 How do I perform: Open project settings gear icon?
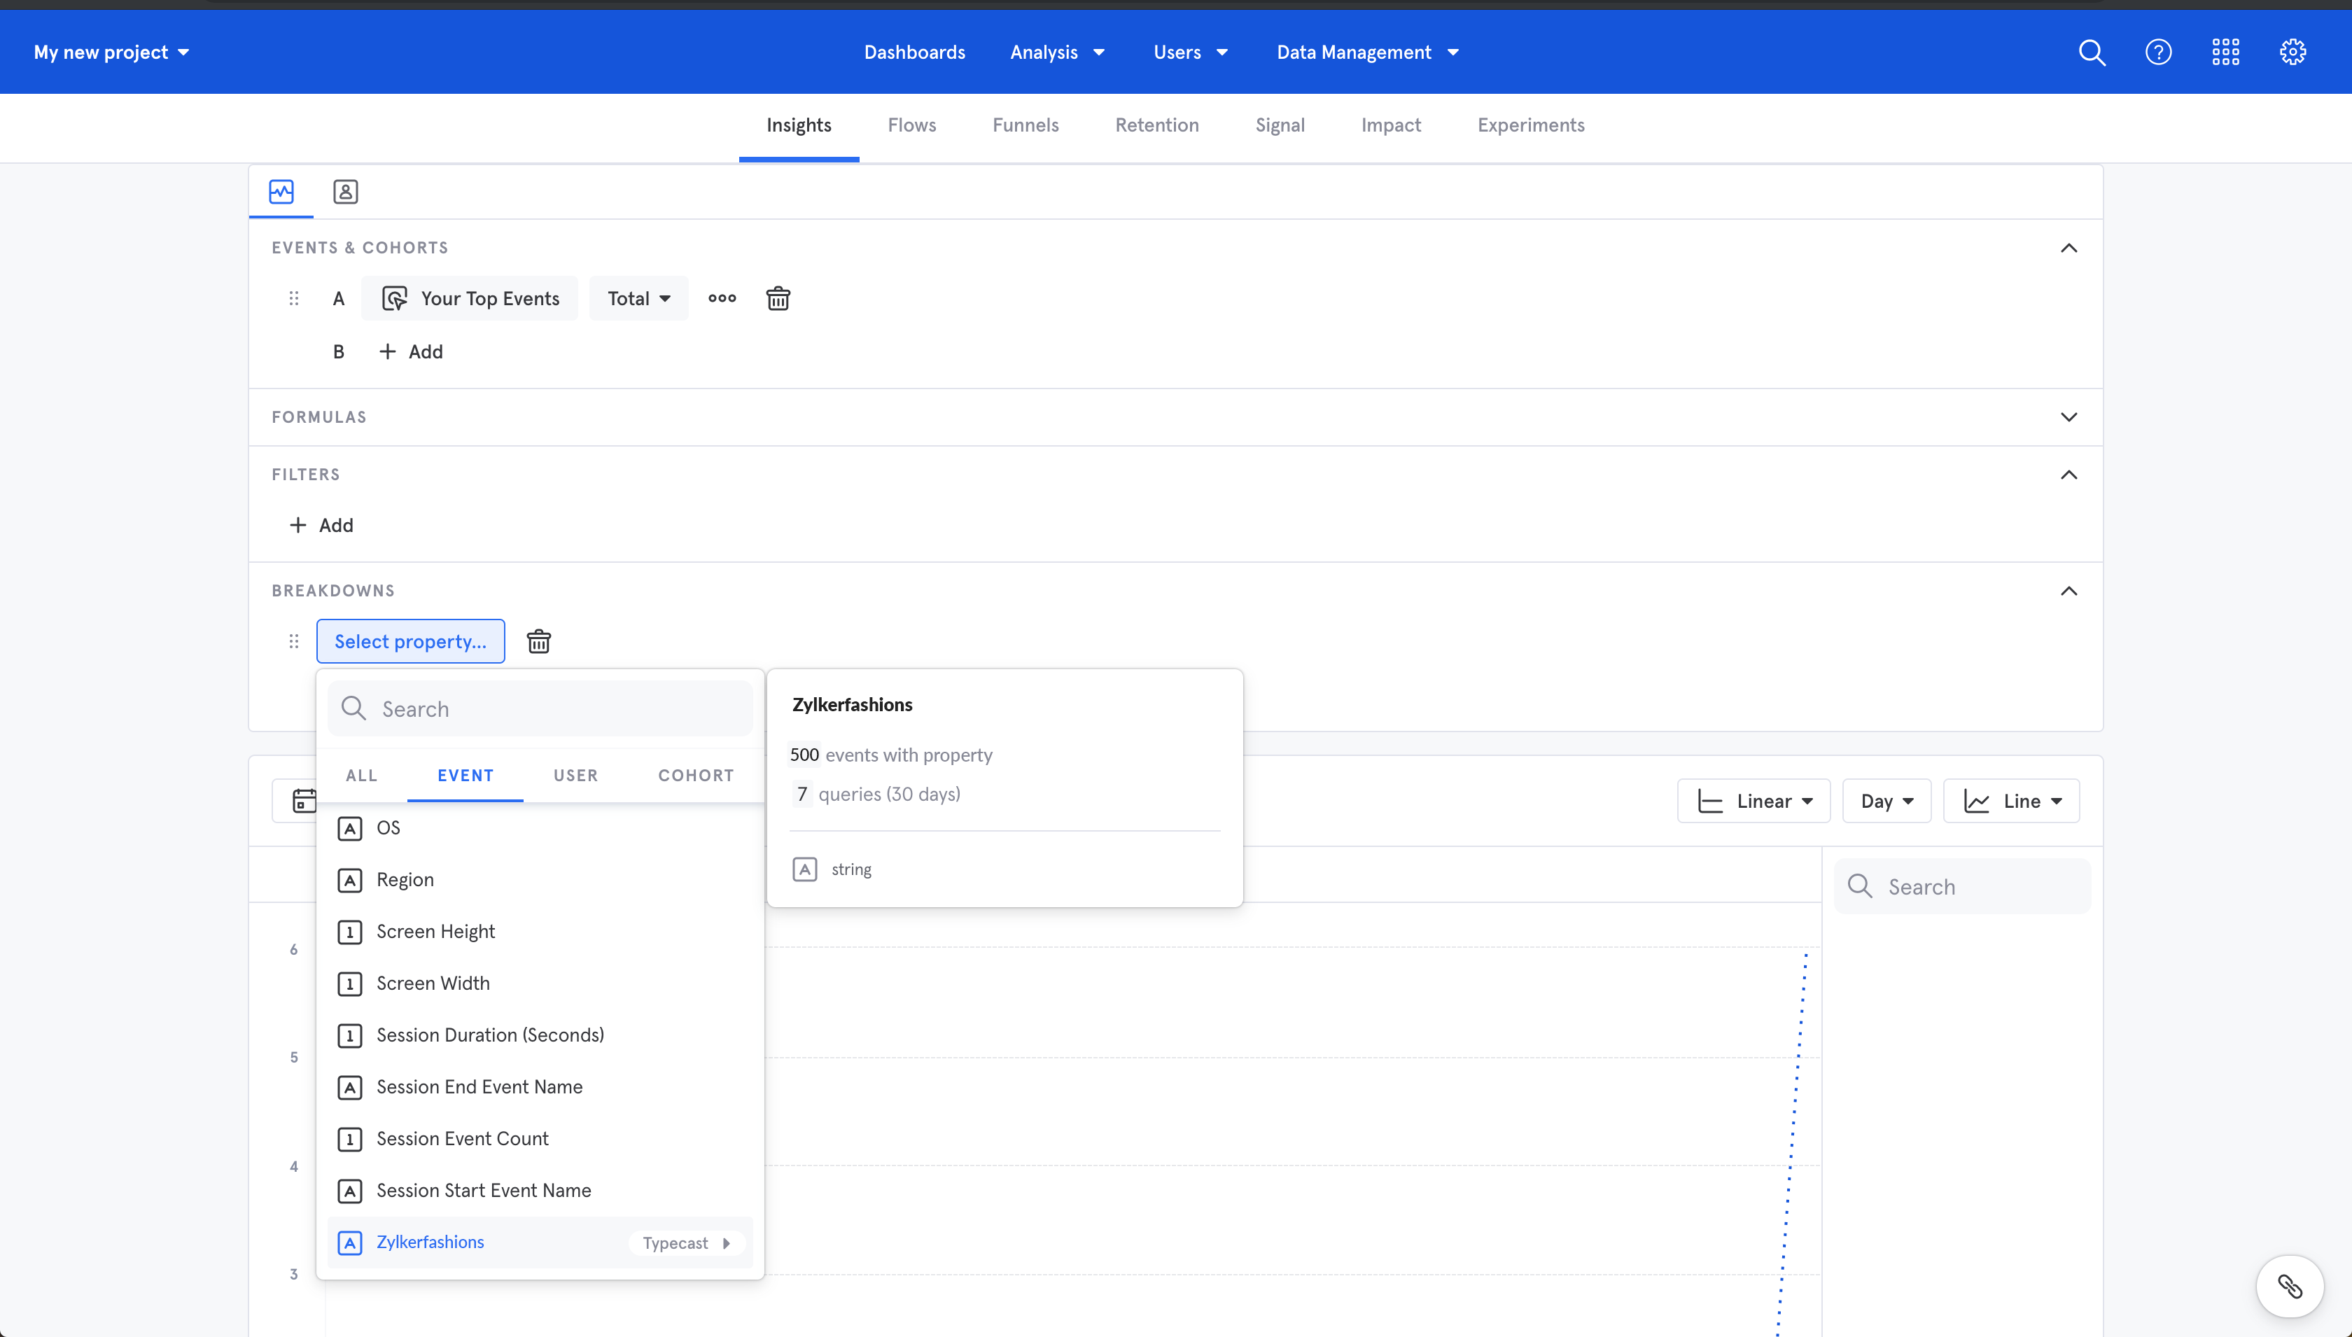tap(2292, 52)
